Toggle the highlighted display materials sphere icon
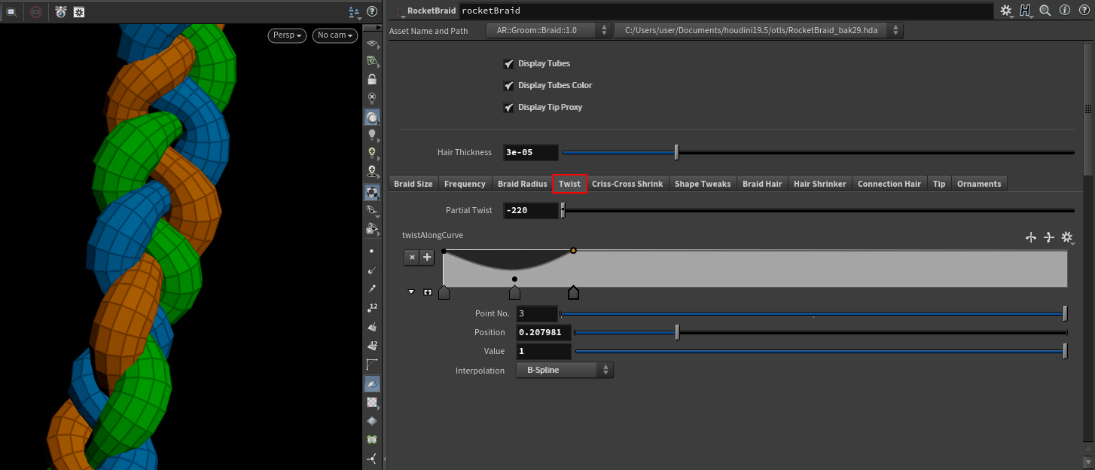 click(372, 191)
